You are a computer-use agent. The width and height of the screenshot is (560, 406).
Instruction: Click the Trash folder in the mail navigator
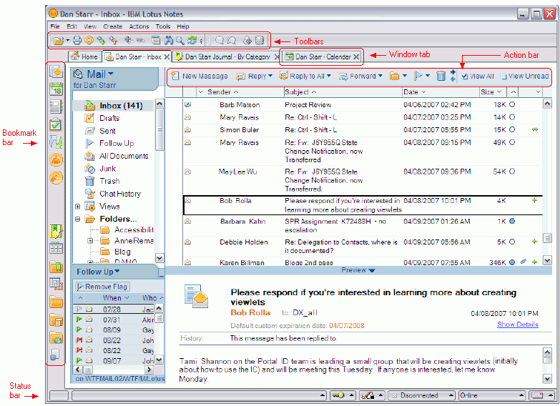109,181
